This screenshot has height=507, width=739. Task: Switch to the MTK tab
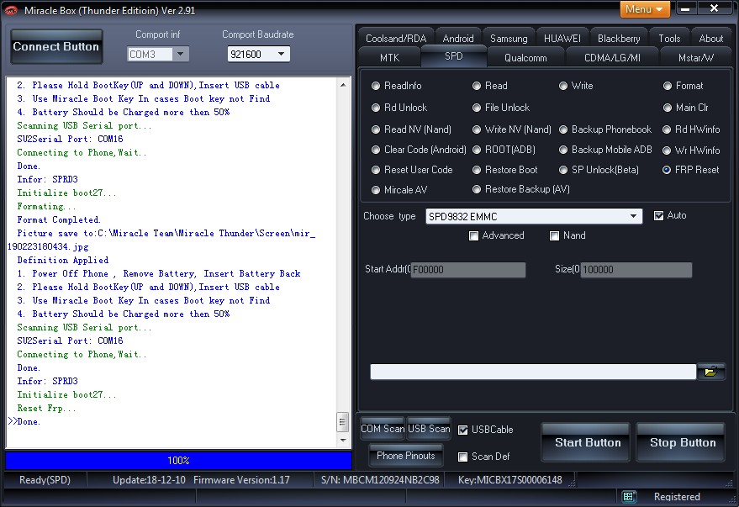click(x=389, y=57)
